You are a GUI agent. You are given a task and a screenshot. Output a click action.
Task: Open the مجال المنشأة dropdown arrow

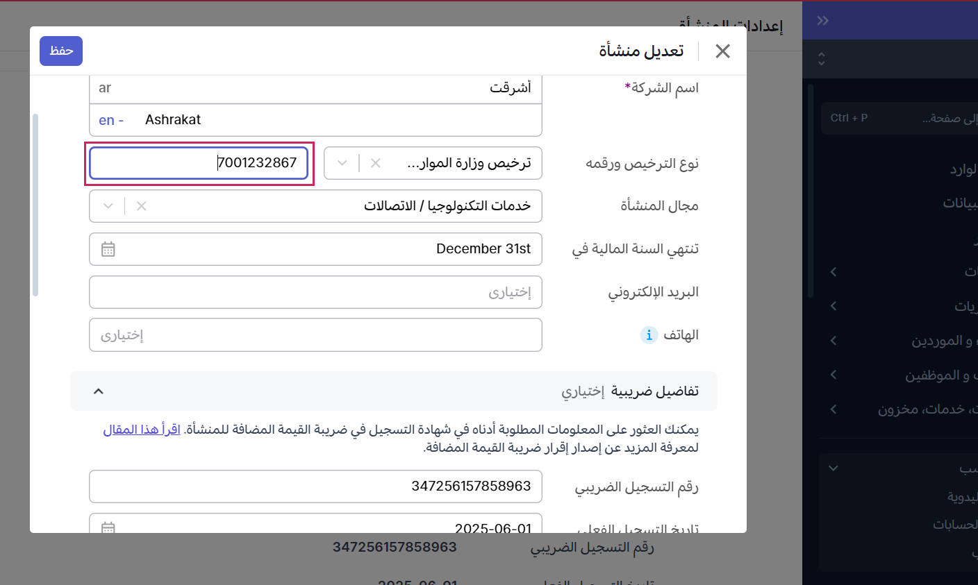(x=108, y=206)
